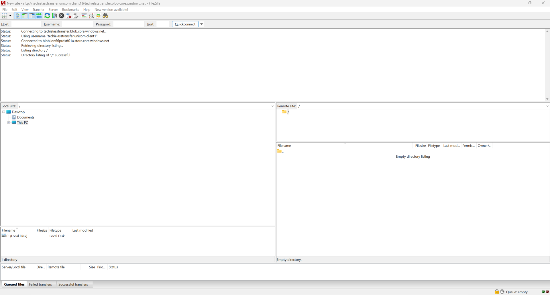The image size is (550, 295).
Task: Toggle processing of the transfer queue
Action: tap(54, 16)
